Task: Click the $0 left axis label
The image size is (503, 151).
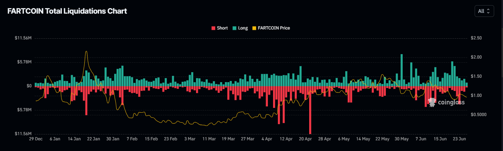Action: pos(28,86)
